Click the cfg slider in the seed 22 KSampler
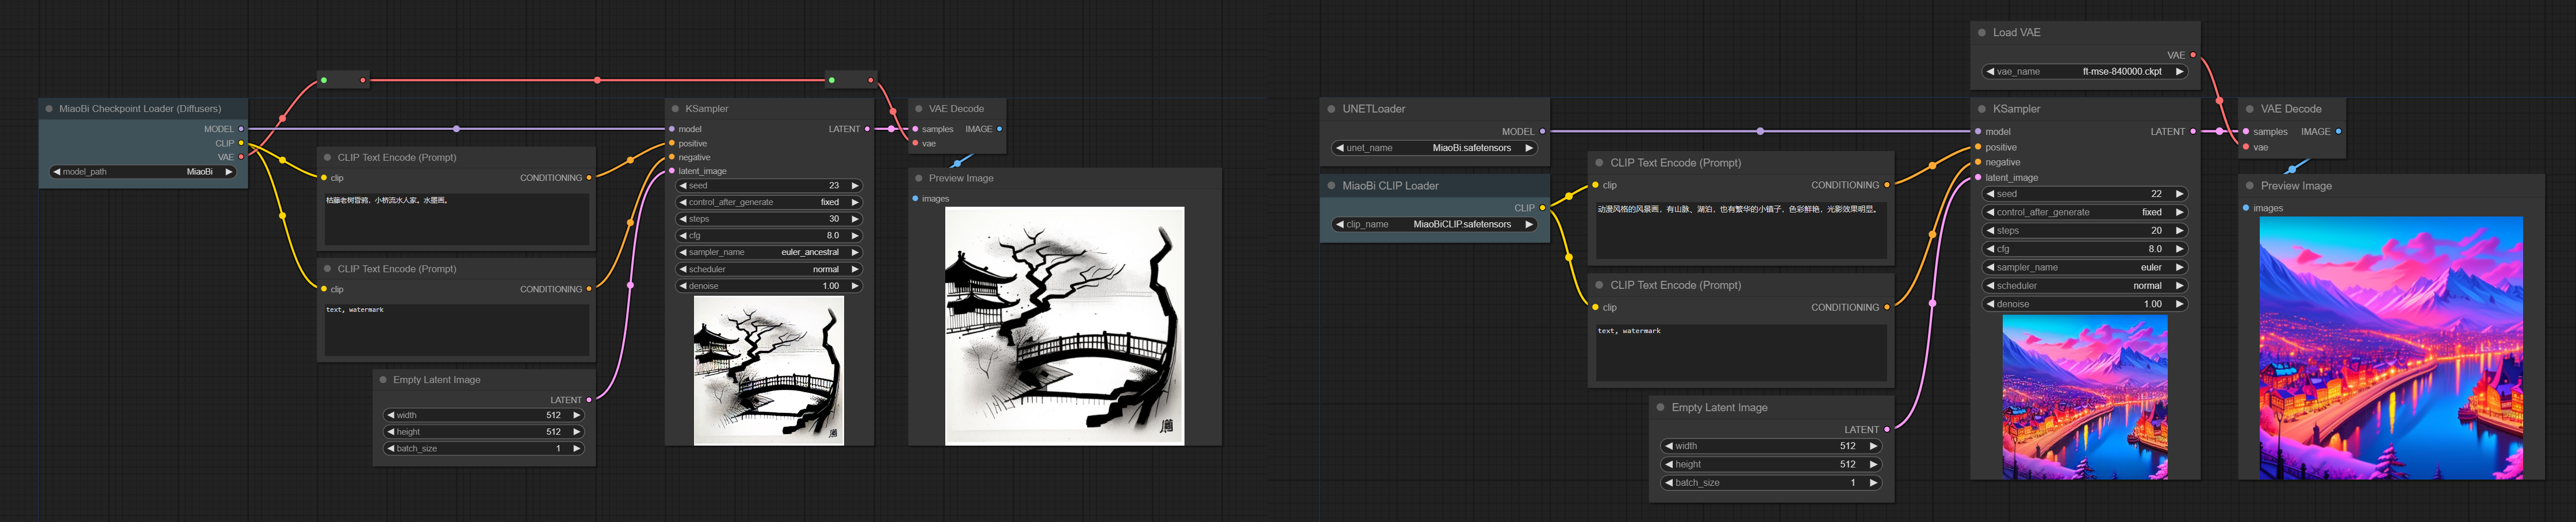Image resolution: width=2576 pixels, height=522 pixels. (2086, 249)
